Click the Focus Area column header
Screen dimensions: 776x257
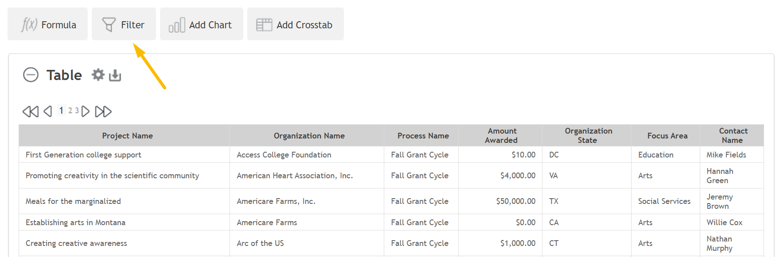click(x=667, y=136)
